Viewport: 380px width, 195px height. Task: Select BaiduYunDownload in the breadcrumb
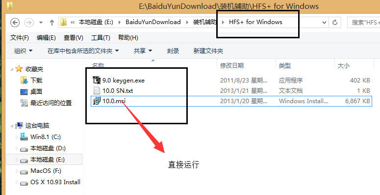pos(153,22)
